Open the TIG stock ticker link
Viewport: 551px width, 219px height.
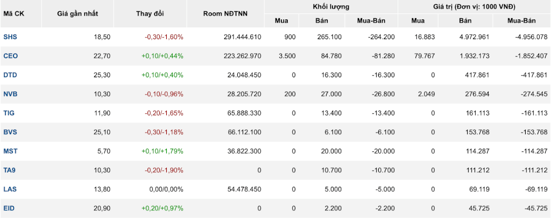(x=9, y=113)
